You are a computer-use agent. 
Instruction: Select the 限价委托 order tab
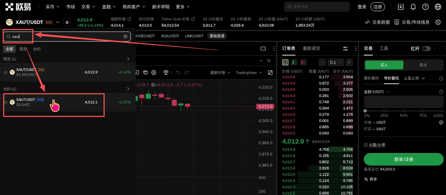tap(371, 78)
